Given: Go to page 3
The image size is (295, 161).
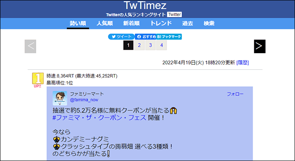Looking at the screenshot, I should (150, 45).
